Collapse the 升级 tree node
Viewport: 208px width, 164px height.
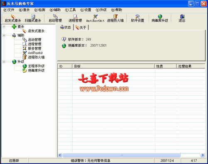[x=4, y=62]
